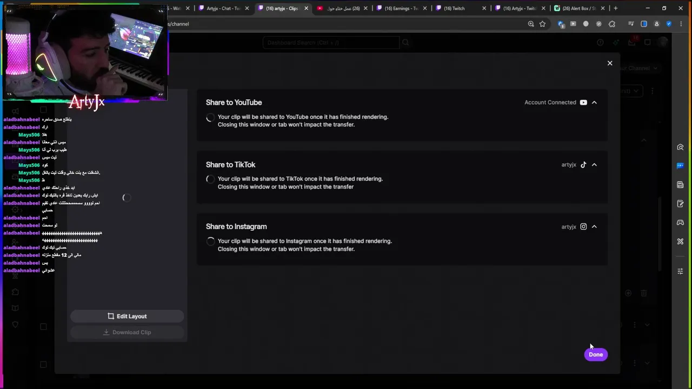Bookmark this page with the star icon
The height and width of the screenshot is (389, 692).
click(542, 24)
